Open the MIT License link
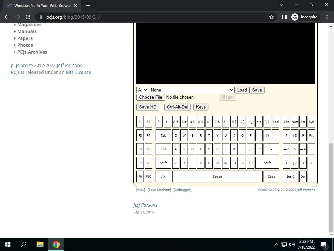This screenshot has height=251, width=334. 78,72
